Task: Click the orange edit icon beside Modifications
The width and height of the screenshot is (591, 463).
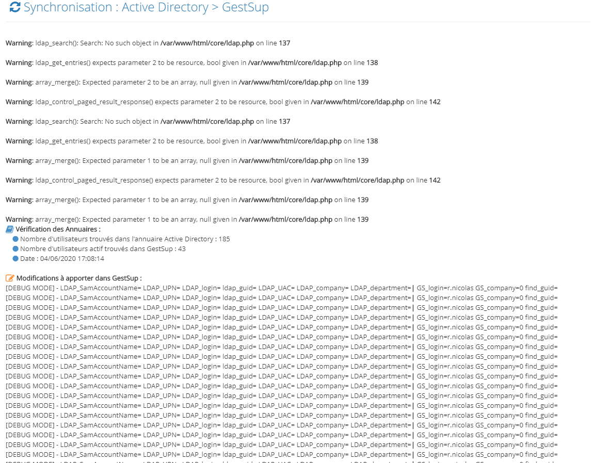Action: (x=10, y=278)
